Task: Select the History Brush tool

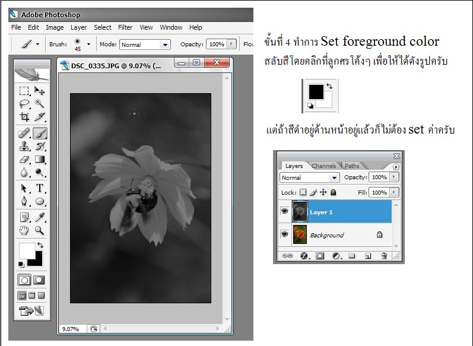Action: [x=40, y=147]
